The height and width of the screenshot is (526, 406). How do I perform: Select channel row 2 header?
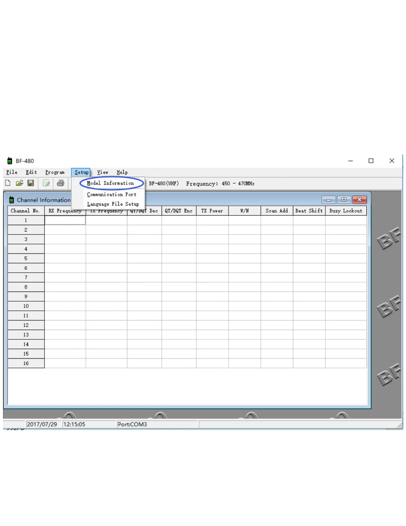26,230
